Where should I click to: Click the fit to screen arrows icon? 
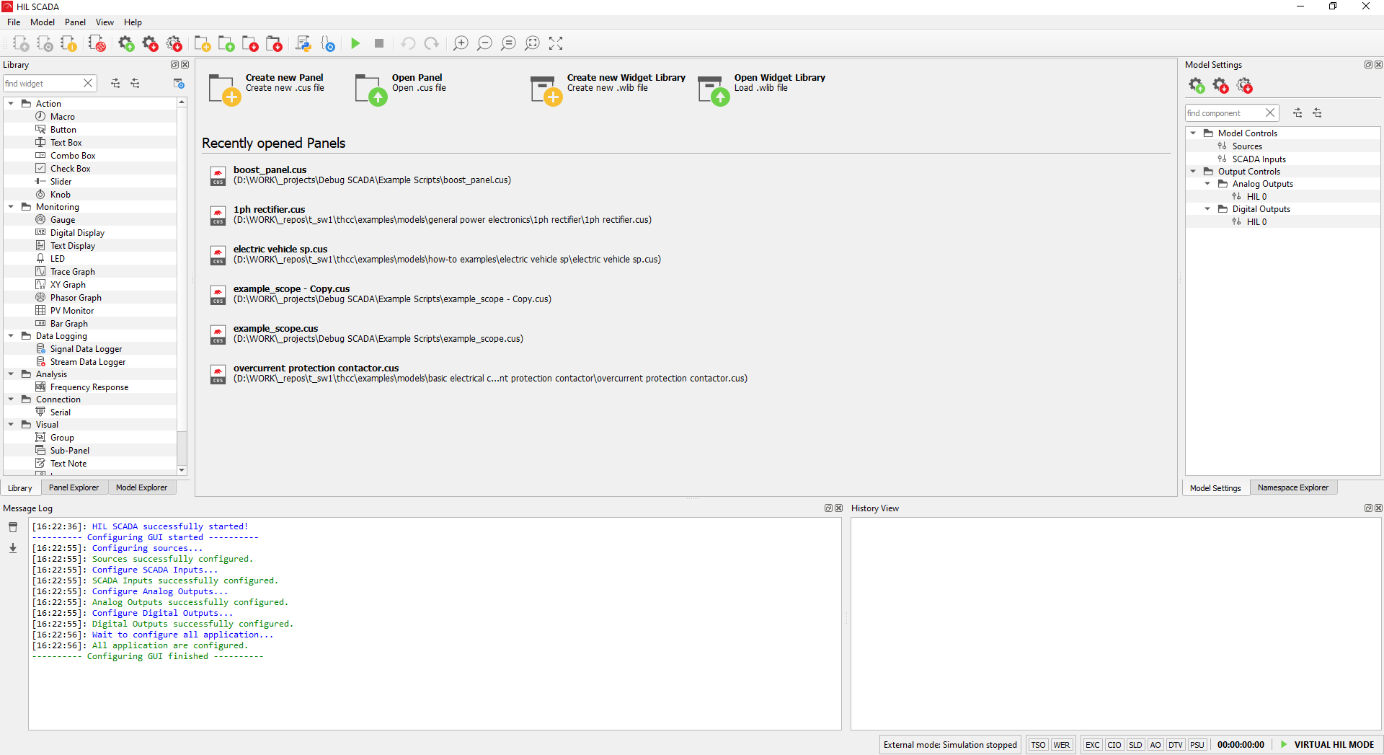(556, 44)
